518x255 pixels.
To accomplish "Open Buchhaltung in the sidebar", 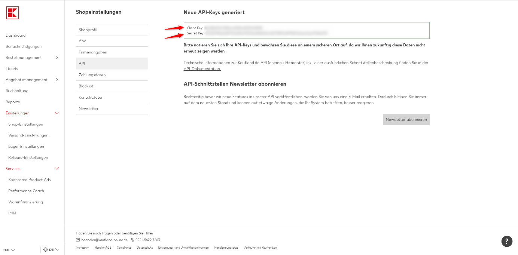I will pyautogui.click(x=17, y=91).
